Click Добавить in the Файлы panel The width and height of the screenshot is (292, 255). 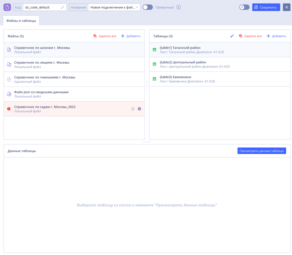click(131, 36)
